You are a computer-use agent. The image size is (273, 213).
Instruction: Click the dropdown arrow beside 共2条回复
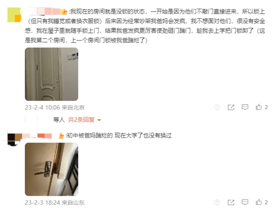(x=99, y=120)
